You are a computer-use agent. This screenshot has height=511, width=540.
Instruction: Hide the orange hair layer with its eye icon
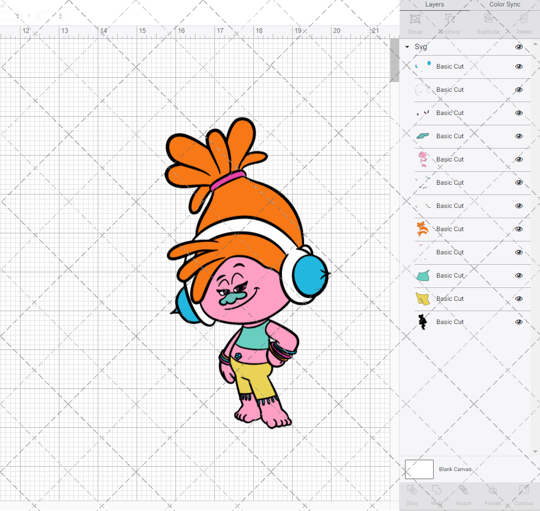pos(519,229)
